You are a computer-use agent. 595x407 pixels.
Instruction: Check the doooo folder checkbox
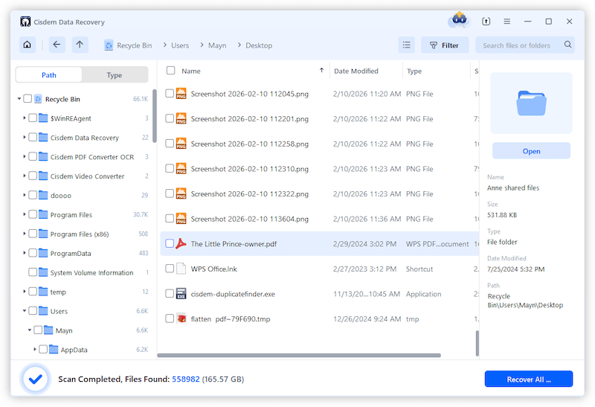(33, 195)
